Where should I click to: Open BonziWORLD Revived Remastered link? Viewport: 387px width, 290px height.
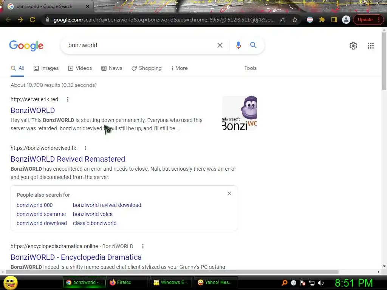click(x=68, y=159)
